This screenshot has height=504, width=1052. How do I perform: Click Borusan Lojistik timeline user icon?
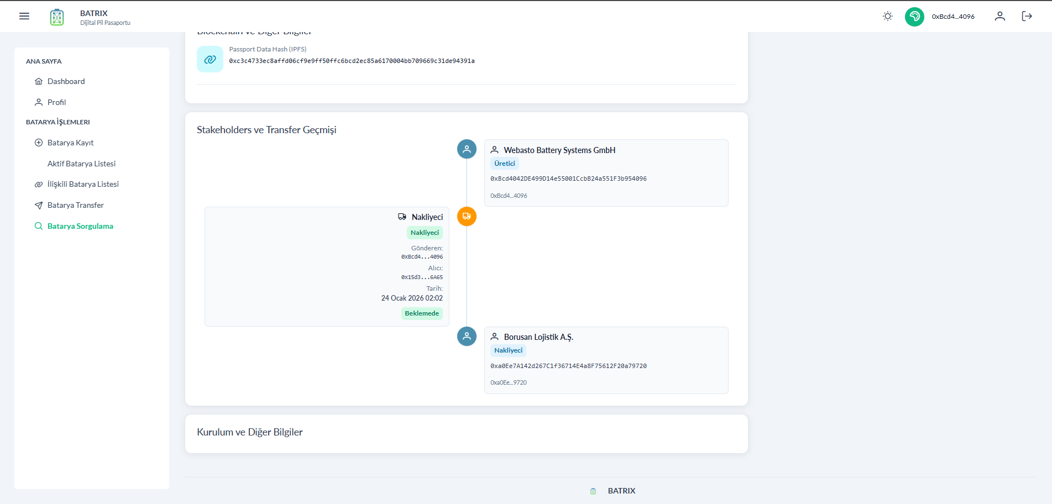pos(467,336)
